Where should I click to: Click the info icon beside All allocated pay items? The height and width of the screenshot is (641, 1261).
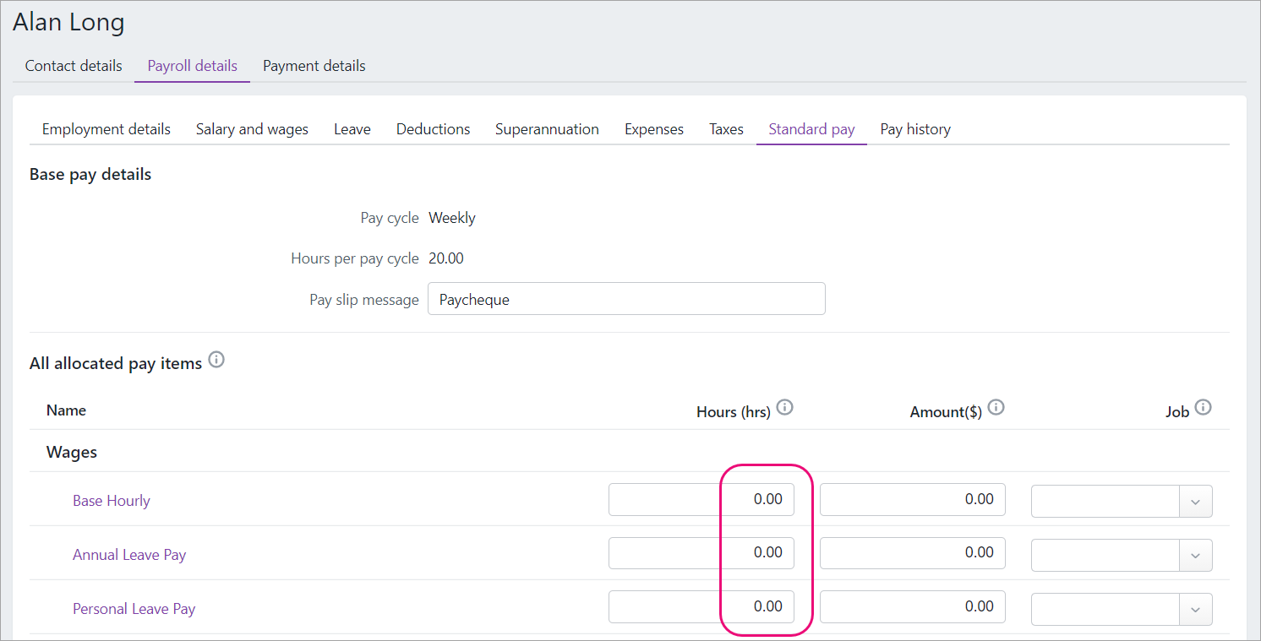click(x=216, y=360)
